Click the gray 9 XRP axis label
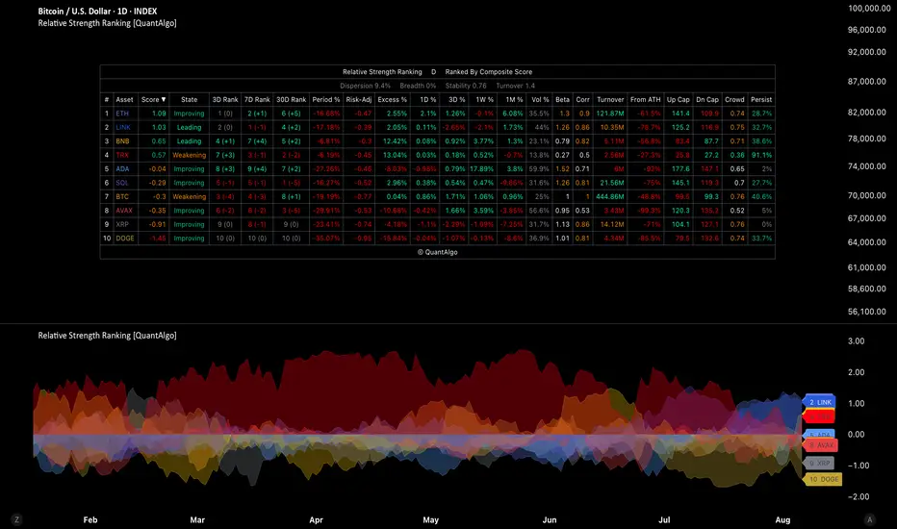Image resolution: width=897 pixels, height=529 pixels. click(x=819, y=464)
